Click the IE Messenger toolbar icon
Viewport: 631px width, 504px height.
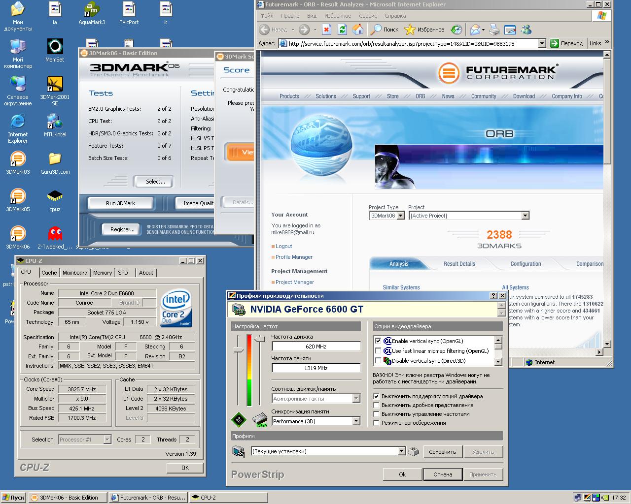click(526, 30)
